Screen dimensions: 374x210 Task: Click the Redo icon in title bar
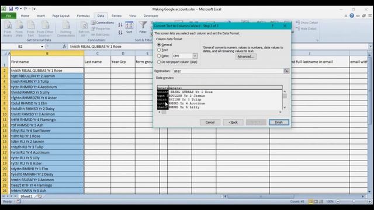[x=25, y=9]
